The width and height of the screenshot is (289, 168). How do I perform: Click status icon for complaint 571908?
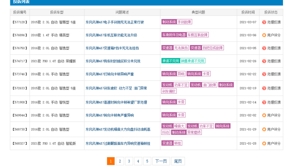pyautogui.click(x=264, y=102)
